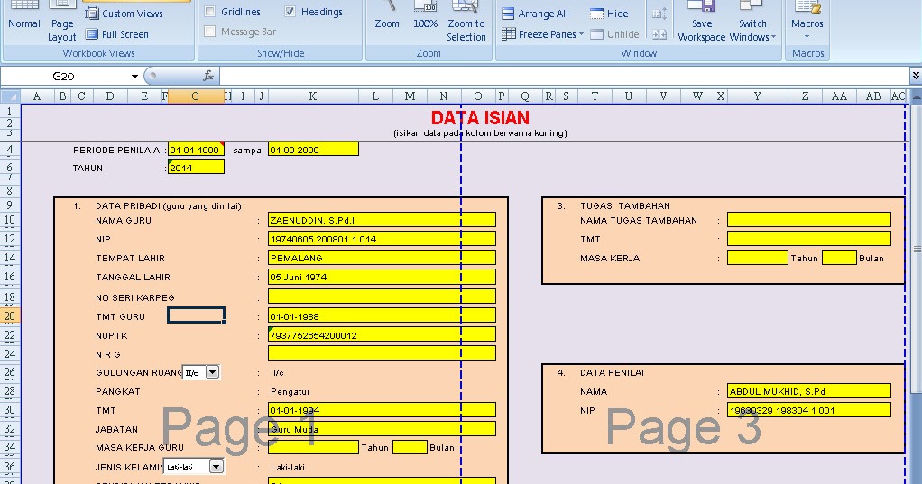The height and width of the screenshot is (484, 922).
Task: Toggle the Message Bar checkbox
Action: point(210,32)
